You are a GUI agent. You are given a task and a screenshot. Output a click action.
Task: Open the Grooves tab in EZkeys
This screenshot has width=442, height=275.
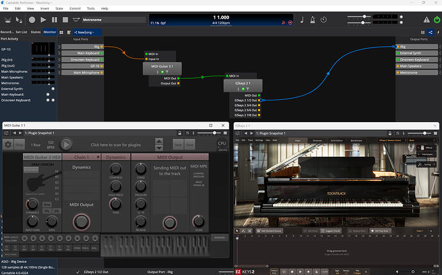tap(317, 141)
